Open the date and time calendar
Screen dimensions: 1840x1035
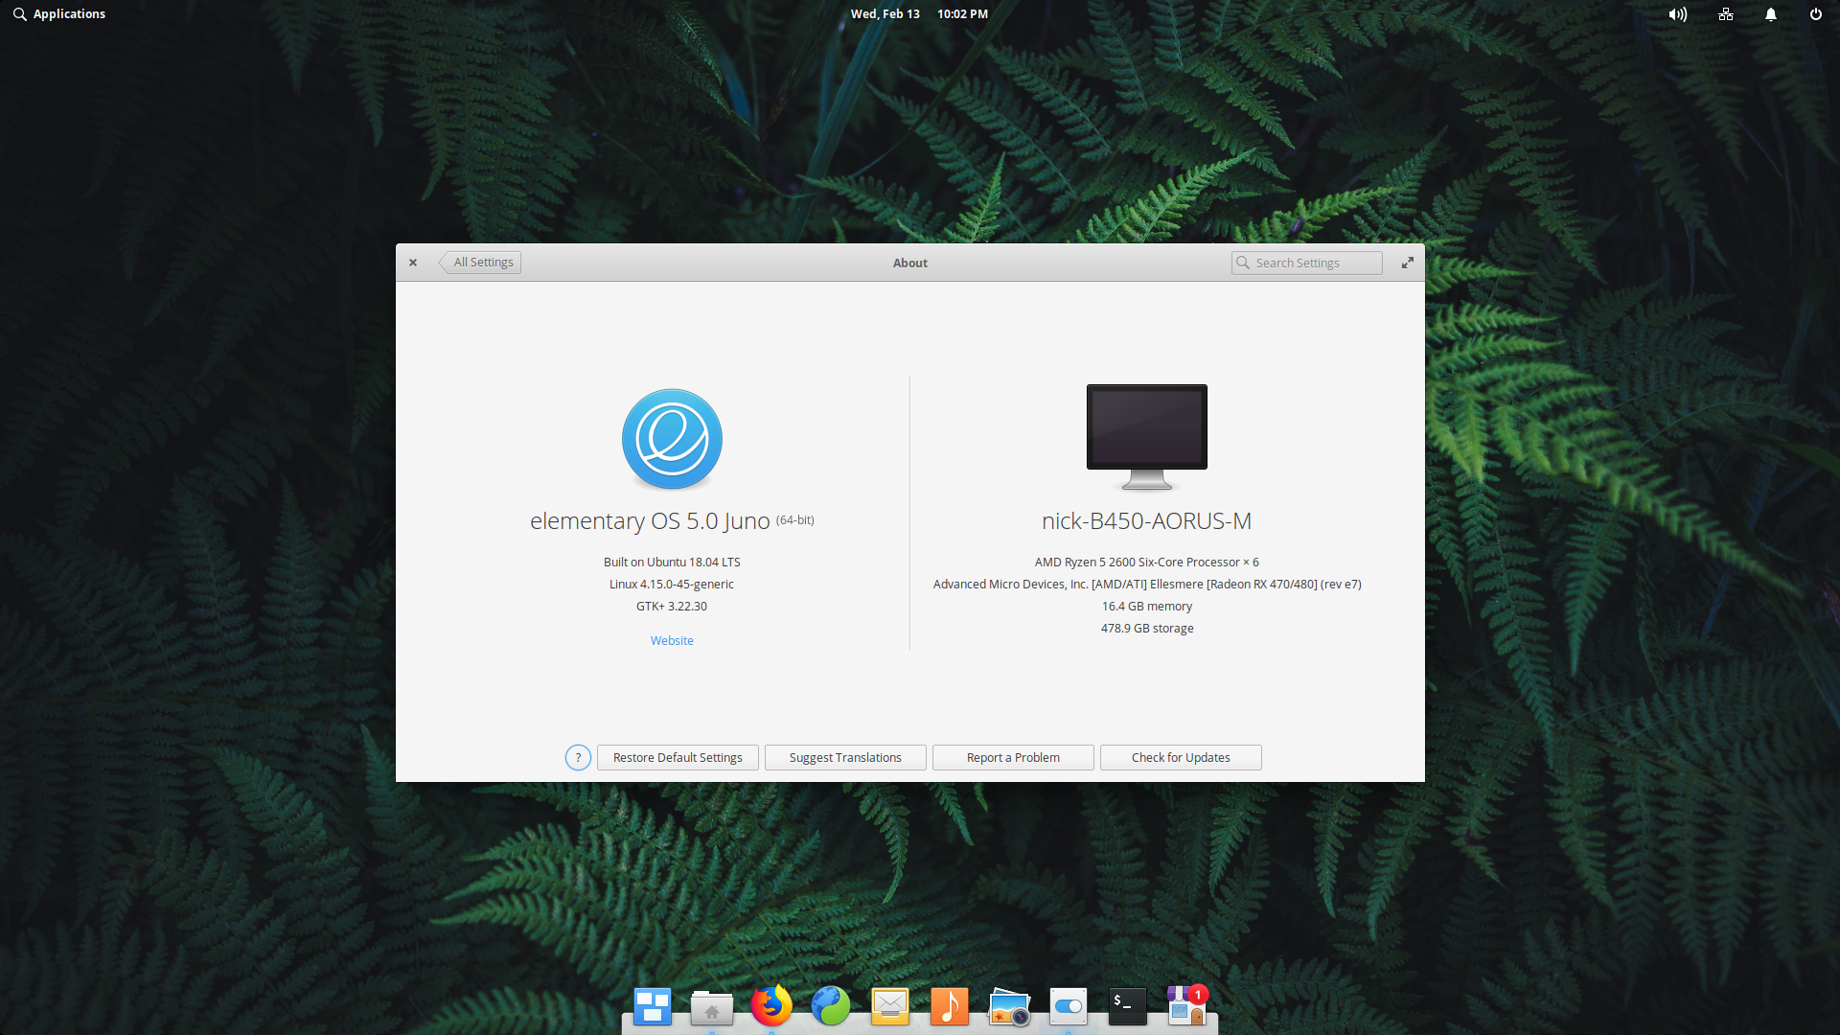pos(918,14)
